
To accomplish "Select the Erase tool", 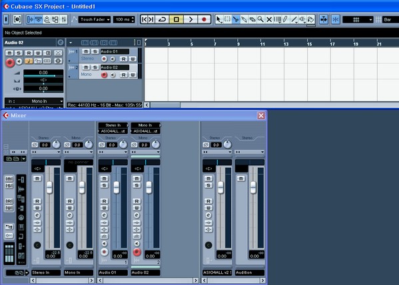I will (x=252, y=19).
